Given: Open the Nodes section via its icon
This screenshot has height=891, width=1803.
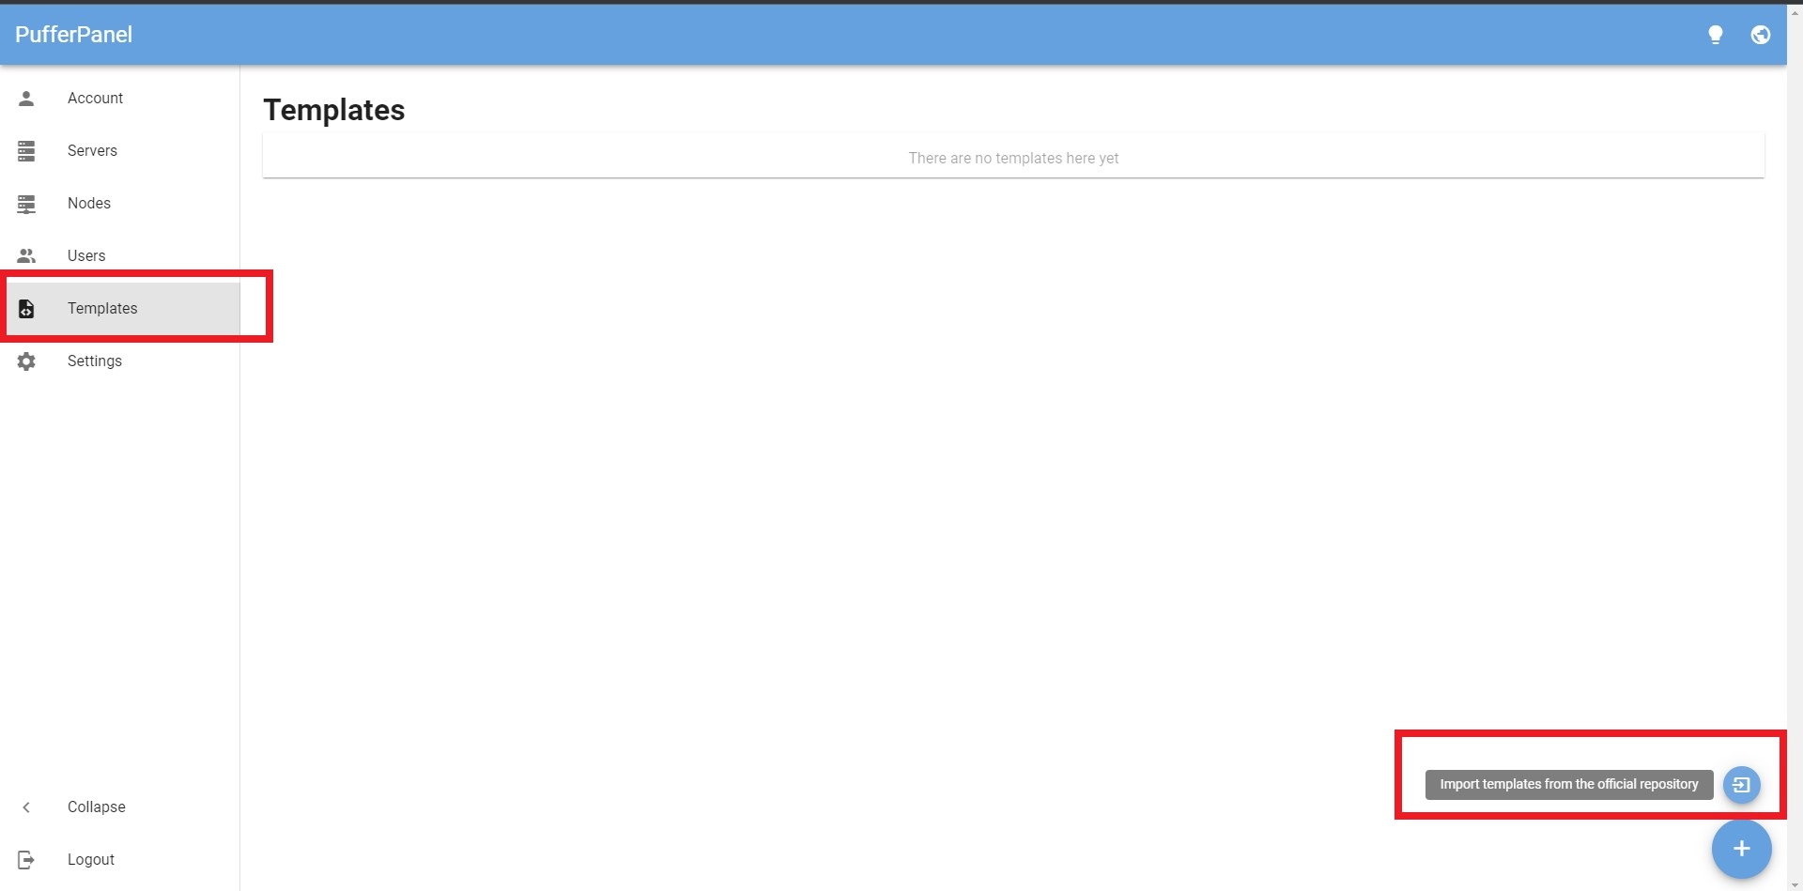Looking at the screenshot, I should (26, 203).
